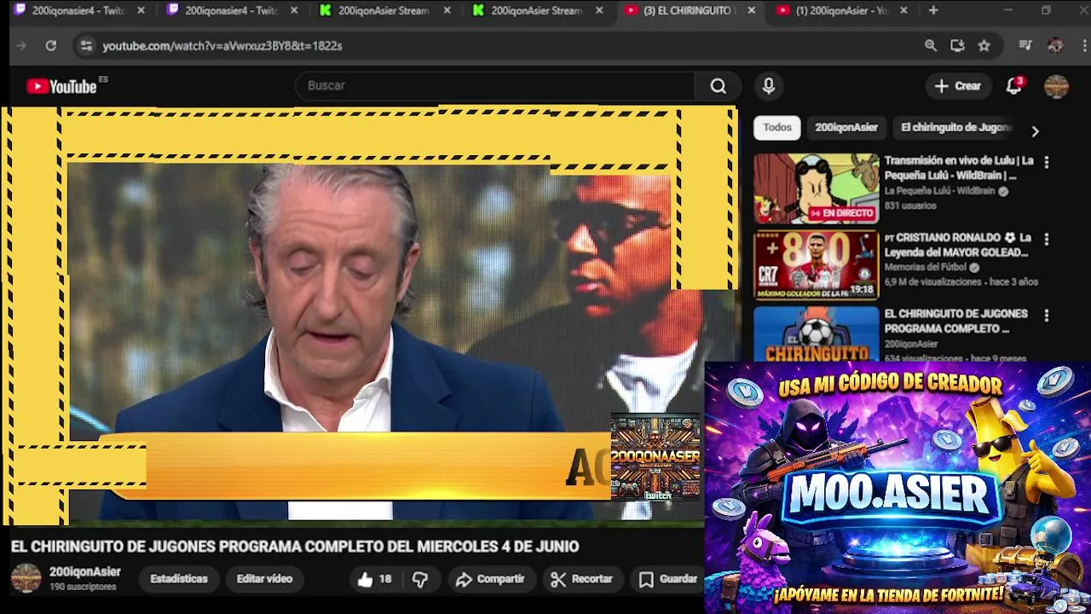This screenshot has width=1091, height=614.
Task: Like the video with the thumbs-up icon
Action: pyautogui.click(x=365, y=579)
